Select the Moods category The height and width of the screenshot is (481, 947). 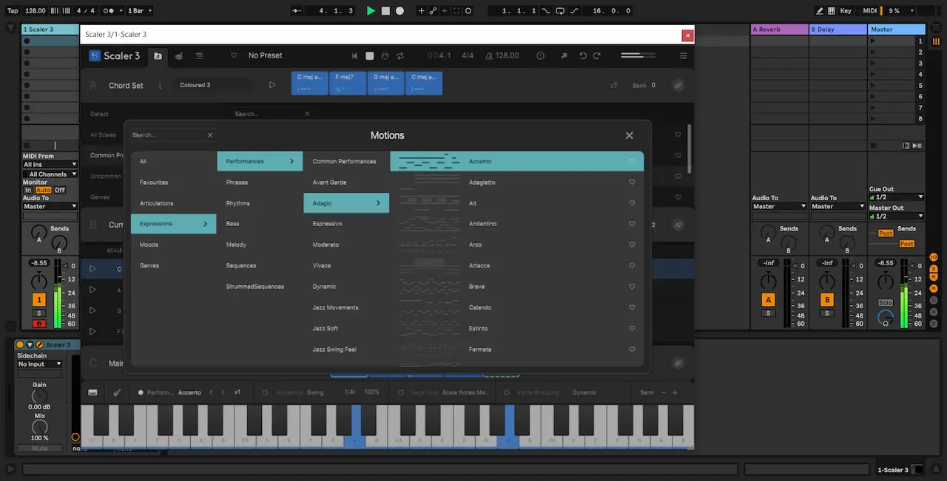pyautogui.click(x=173, y=245)
